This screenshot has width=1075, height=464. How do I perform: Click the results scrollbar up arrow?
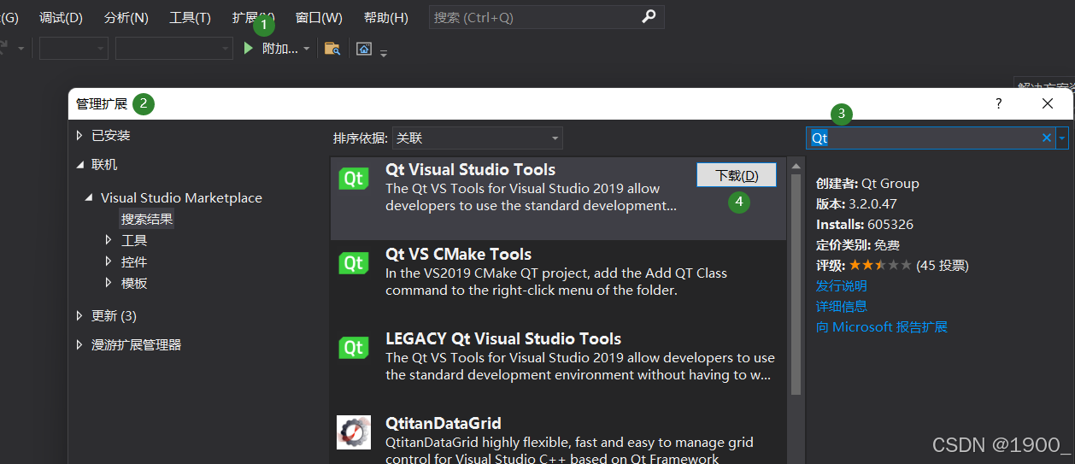(796, 166)
